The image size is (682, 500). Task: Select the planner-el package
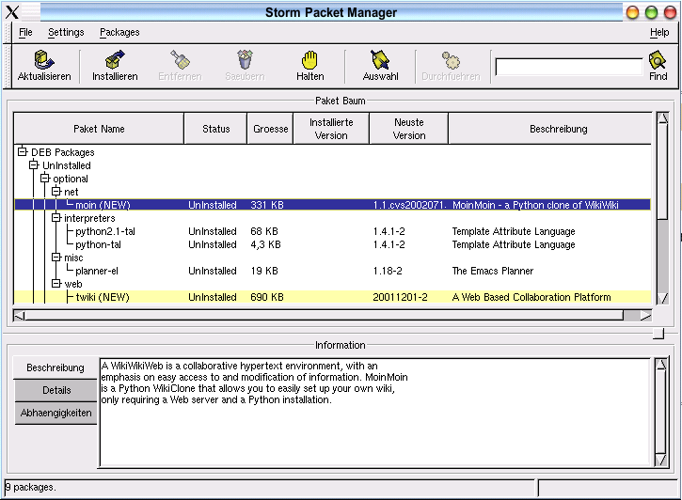pos(97,271)
